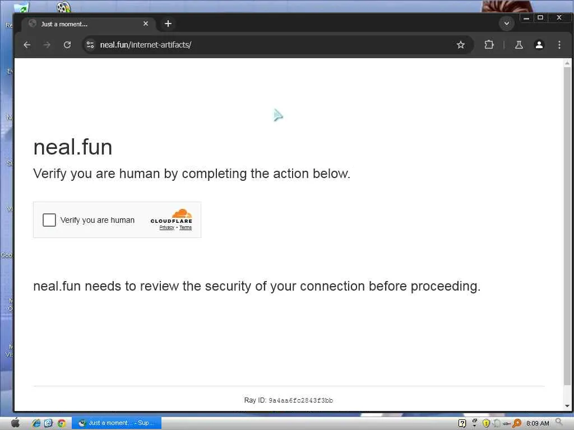Close the Chrome window
Screen dimensions: 574x430
point(559,17)
